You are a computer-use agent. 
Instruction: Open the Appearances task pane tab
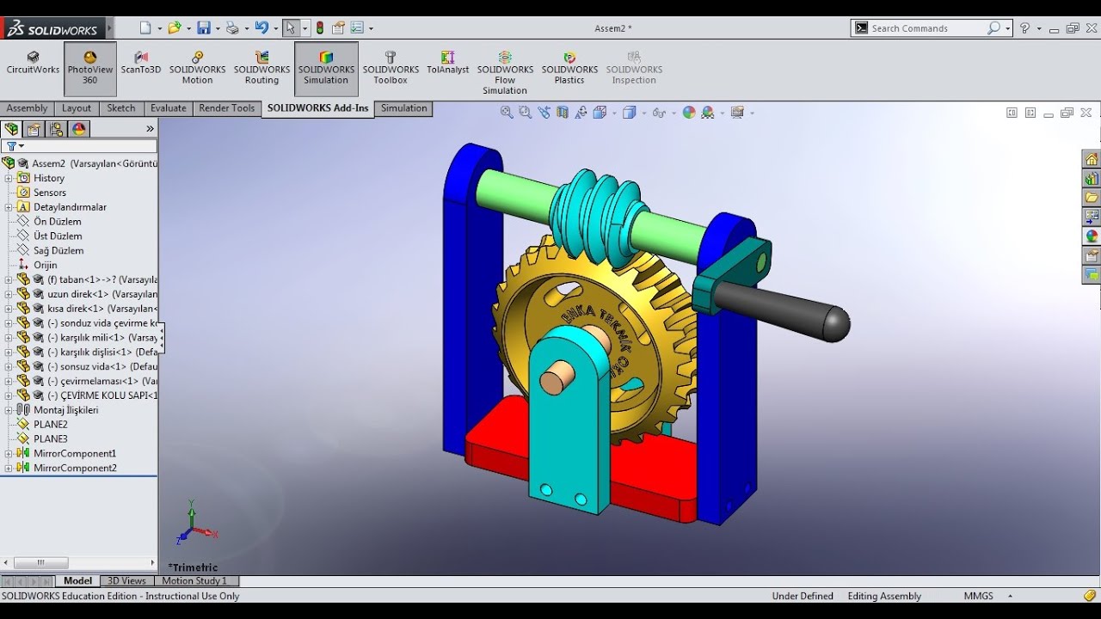[1092, 236]
